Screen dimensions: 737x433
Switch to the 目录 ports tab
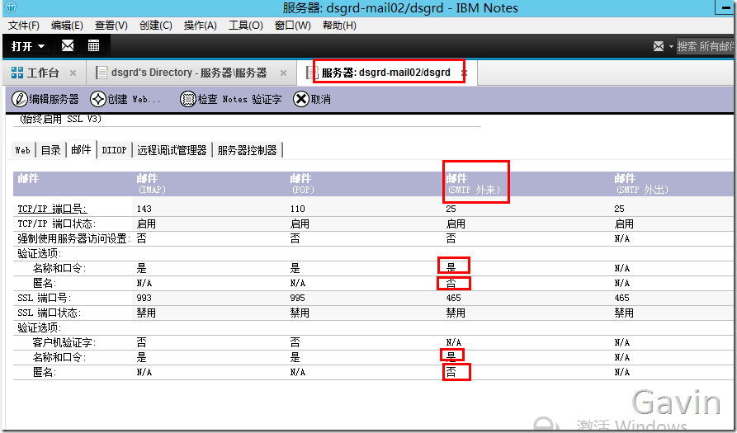tap(51, 150)
